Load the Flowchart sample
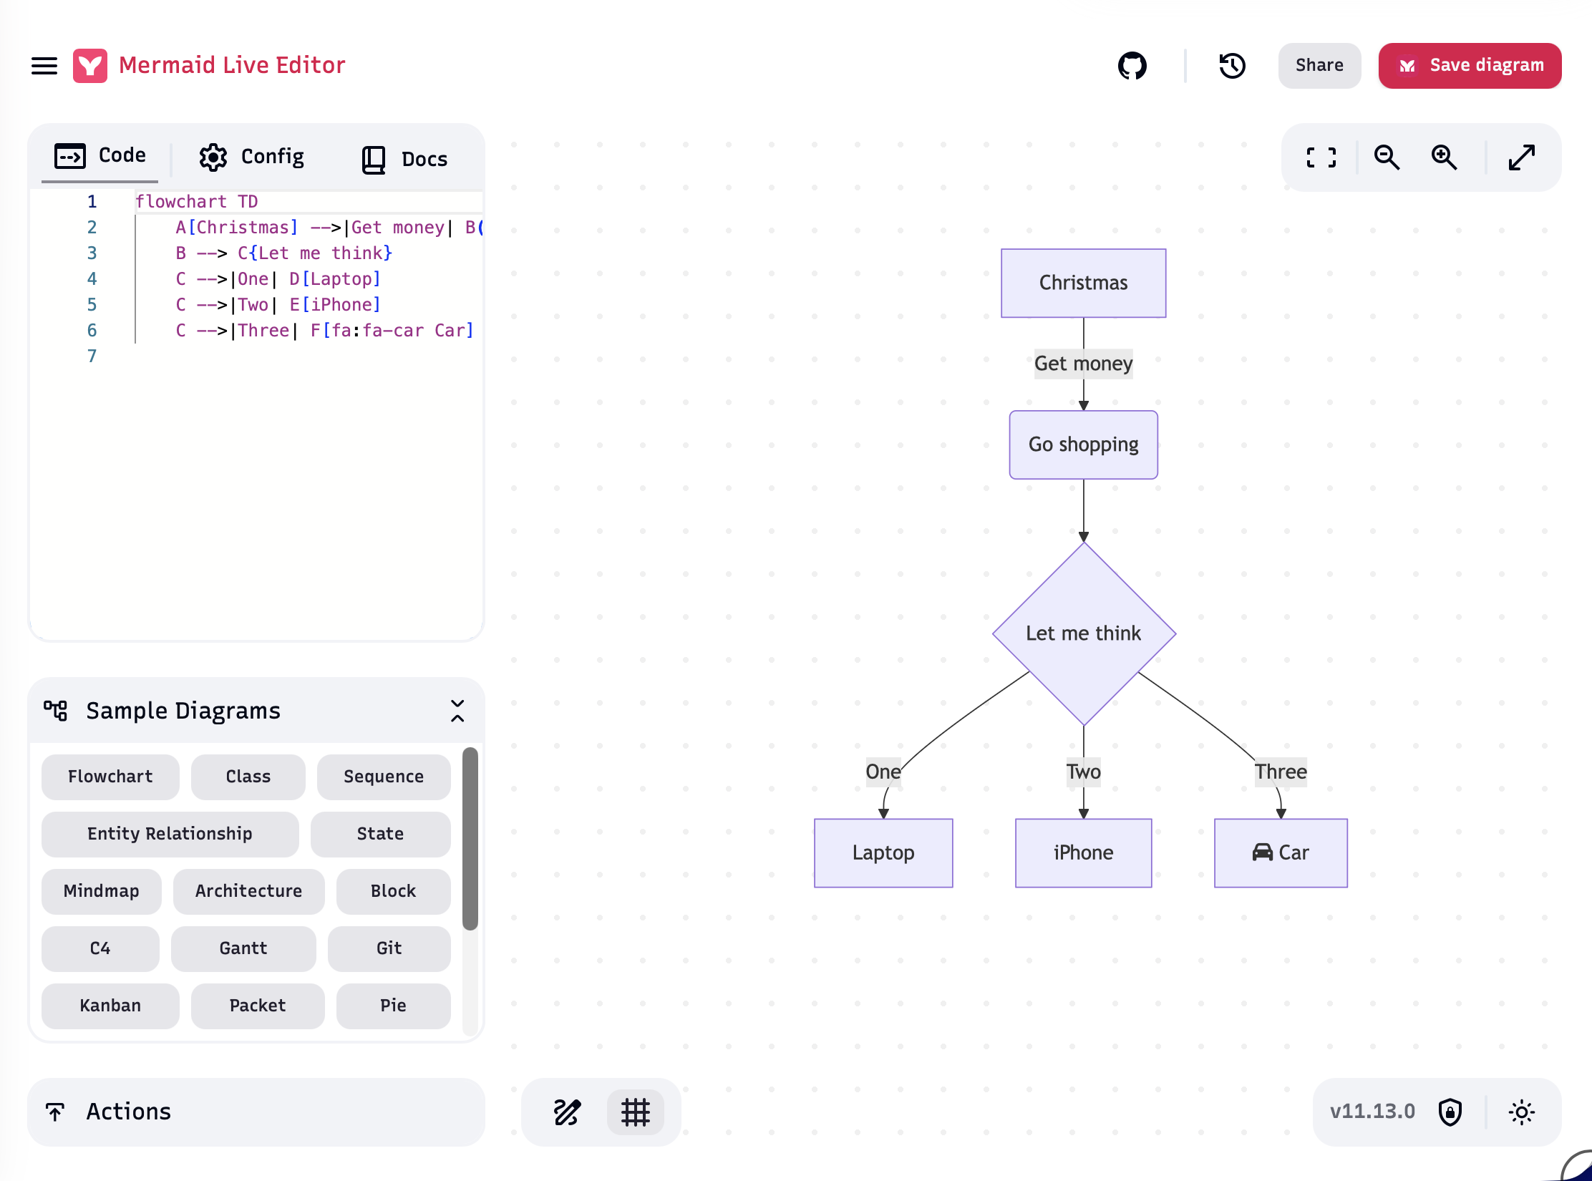 pos(110,777)
